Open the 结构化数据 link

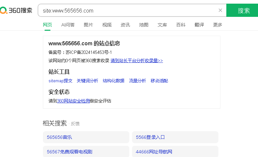[x=113, y=81]
